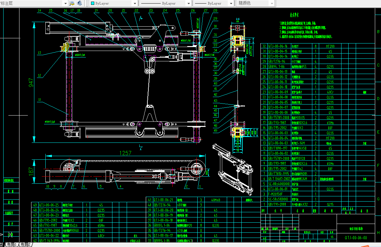Click zone letter D on the right border
This screenshot has width=381, height=247.
click(378, 99)
